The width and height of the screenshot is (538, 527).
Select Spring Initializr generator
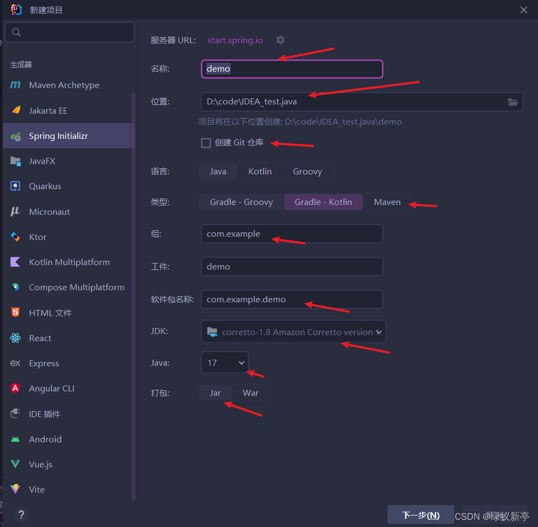[x=67, y=136]
